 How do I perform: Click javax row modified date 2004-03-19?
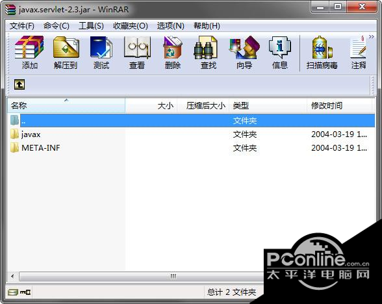coord(339,134)
